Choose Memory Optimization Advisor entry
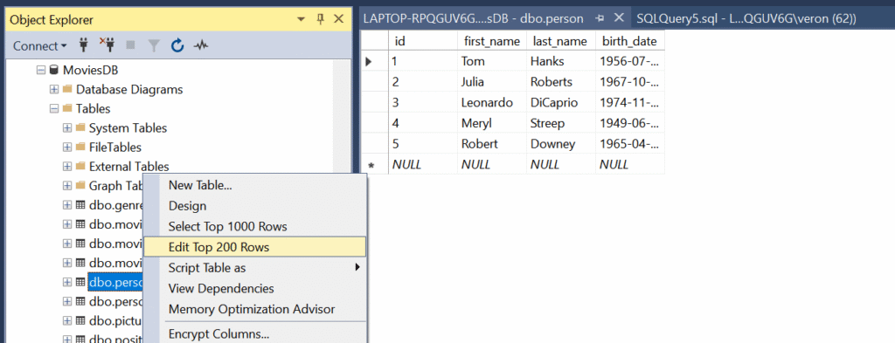Image resolution: width=895 pixels, height=343 pixels. coord(254,309)
